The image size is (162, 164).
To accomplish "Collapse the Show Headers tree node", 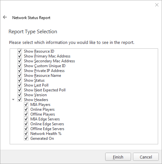I will pos(13,100).
